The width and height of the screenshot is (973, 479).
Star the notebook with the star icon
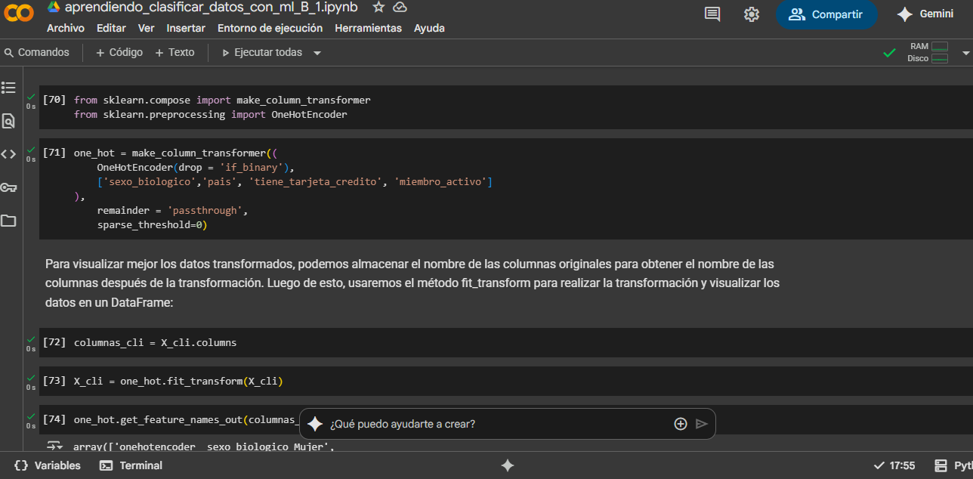coord(378,7)
